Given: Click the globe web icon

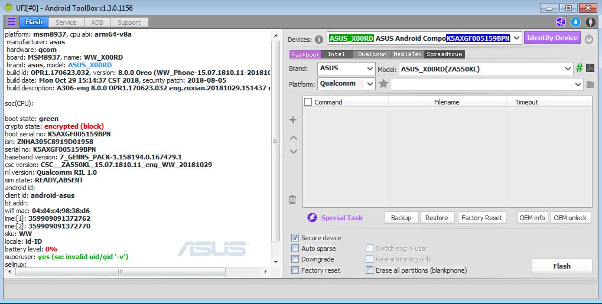Looking at the screenshot, I should pos(561,22).
